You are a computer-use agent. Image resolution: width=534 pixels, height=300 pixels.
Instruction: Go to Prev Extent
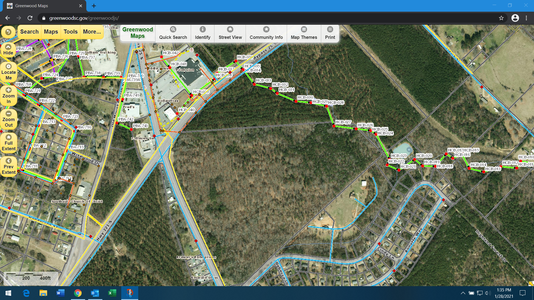click(x=9, y=166)
